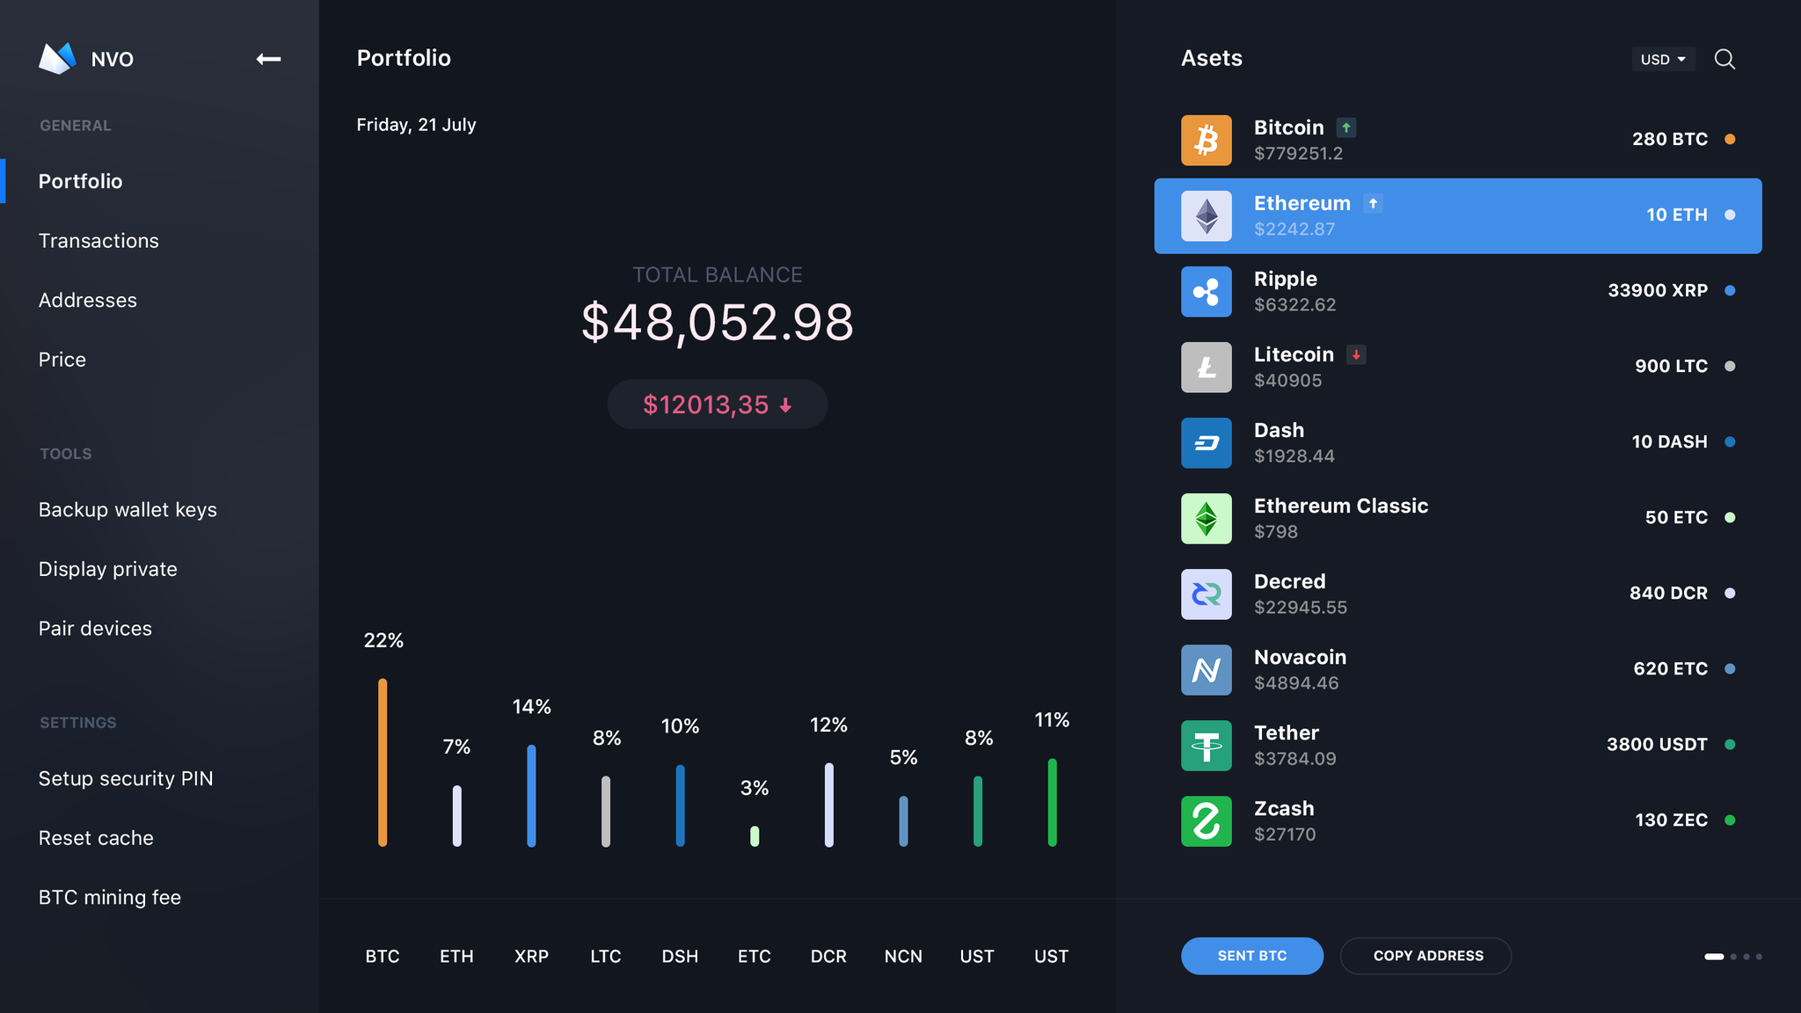Click the blue dot beside 33900 XRP
This screenshot has width=1801, height=1013.
[1730, 290]
